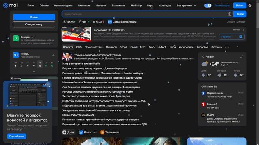
Task: Open Игры in top navigation
Action: [150, 6]
